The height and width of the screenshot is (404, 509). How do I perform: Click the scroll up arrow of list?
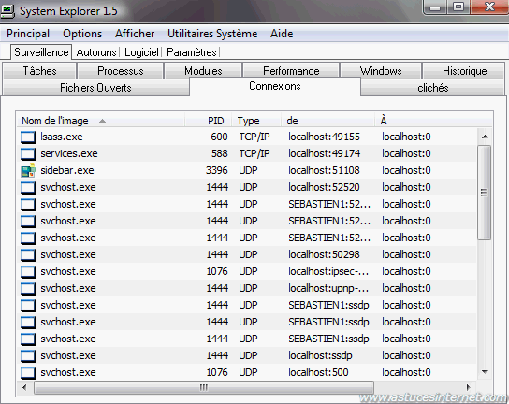click(x=485, y=137)
